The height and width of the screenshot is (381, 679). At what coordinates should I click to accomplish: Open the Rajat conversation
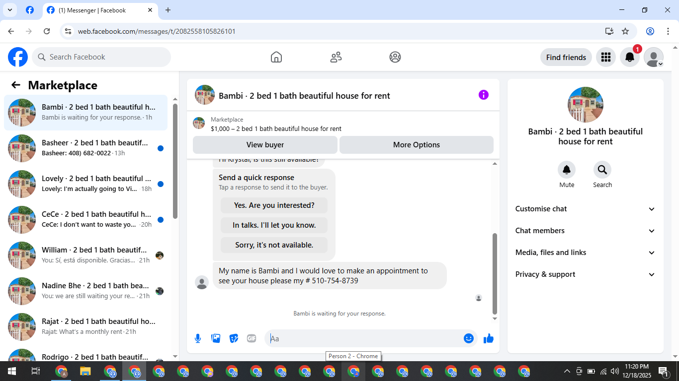[x=86, y=327]
